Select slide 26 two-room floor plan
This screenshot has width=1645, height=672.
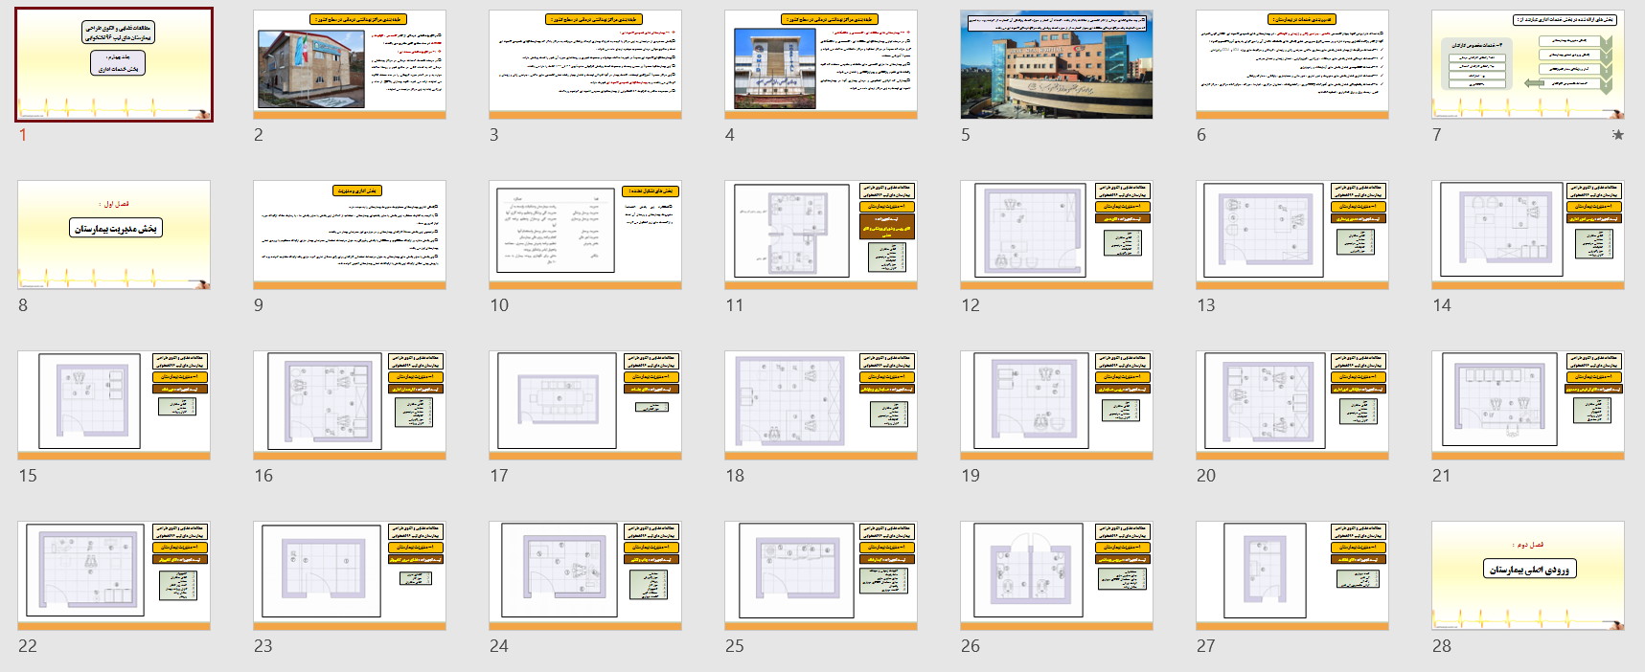[x=1057, y=575]
